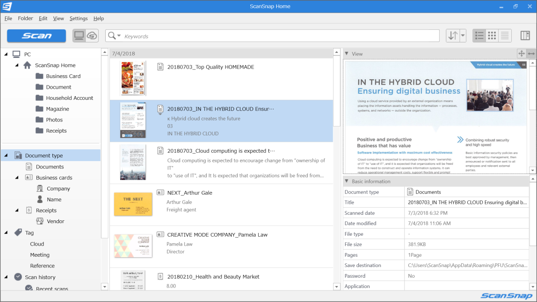537x302 pixels.
Task: Open the Folder menu
Action: pyautogui.click(x=25, y=18)
